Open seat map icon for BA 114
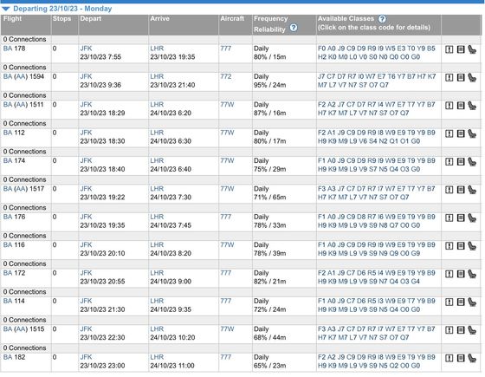 (x=472, y=302)
